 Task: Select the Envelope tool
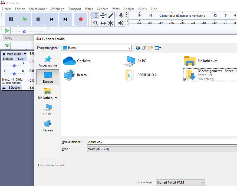click(103, 16)
